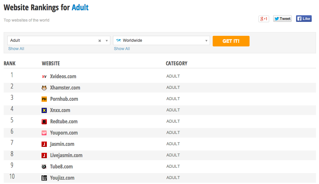Click the RANK column header

(10, 63)
